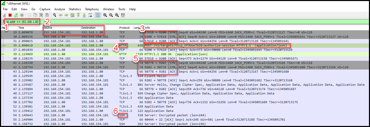Toggle packet list colorize rules icon
Screen dimensions: 370x127
(98, 15)
